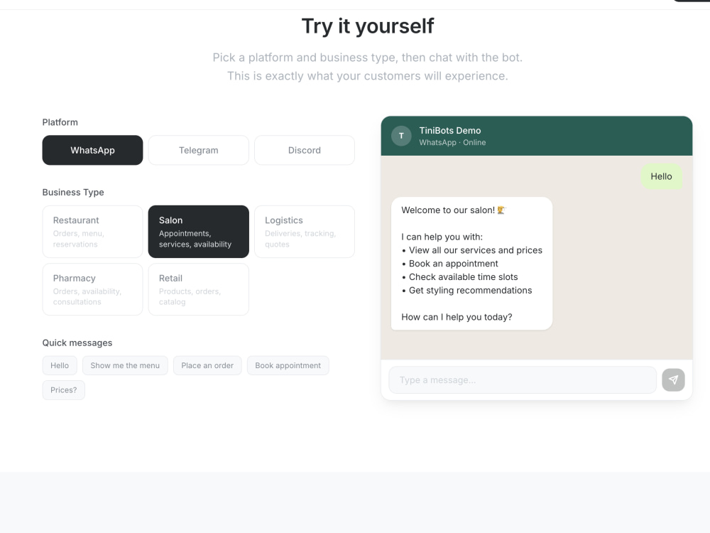Click the sent 'Hello' chat bubble
The width and height of the screenshot is (710, 533).
tap(661, 176)
